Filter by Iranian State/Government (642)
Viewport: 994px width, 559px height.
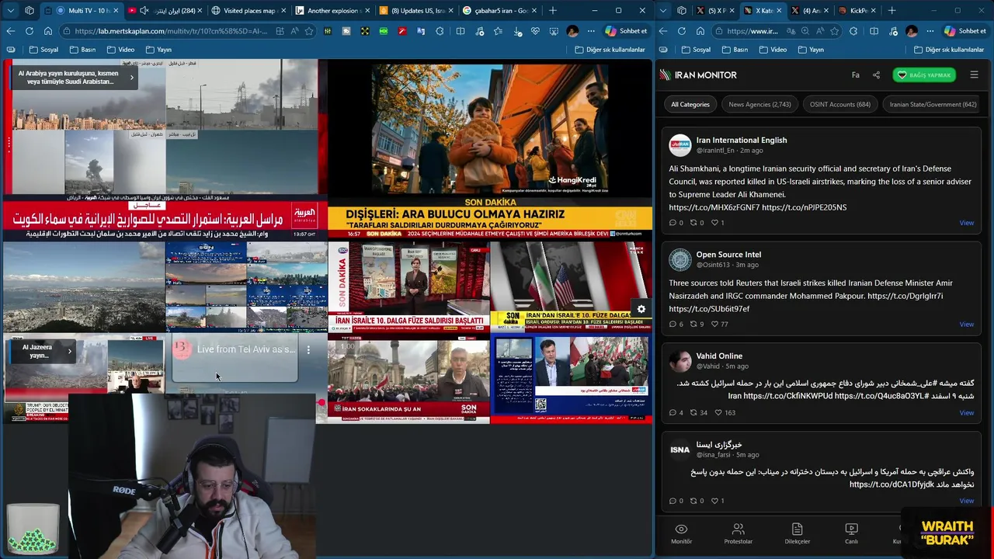(x=933, y=104)
